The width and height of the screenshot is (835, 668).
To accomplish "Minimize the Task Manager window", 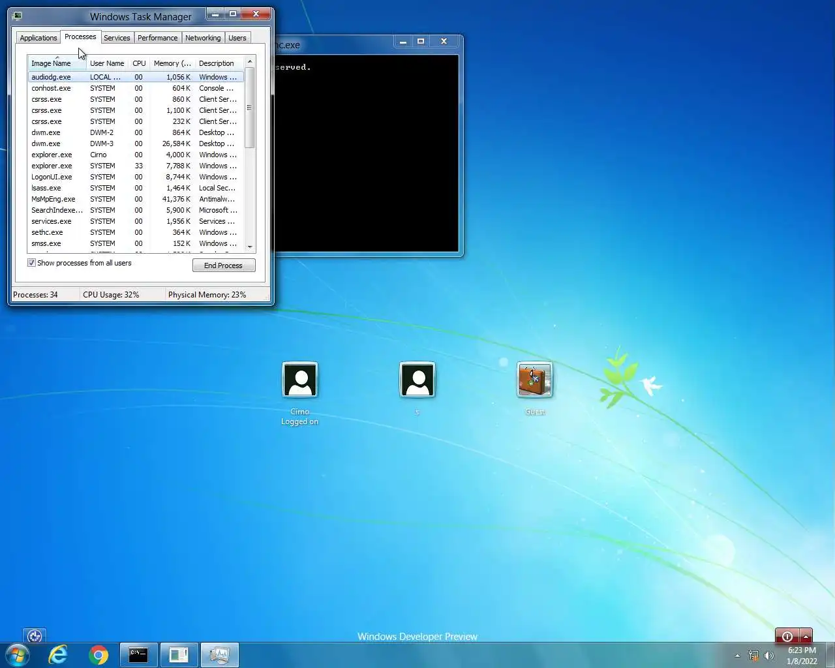I will pos(215,14).
